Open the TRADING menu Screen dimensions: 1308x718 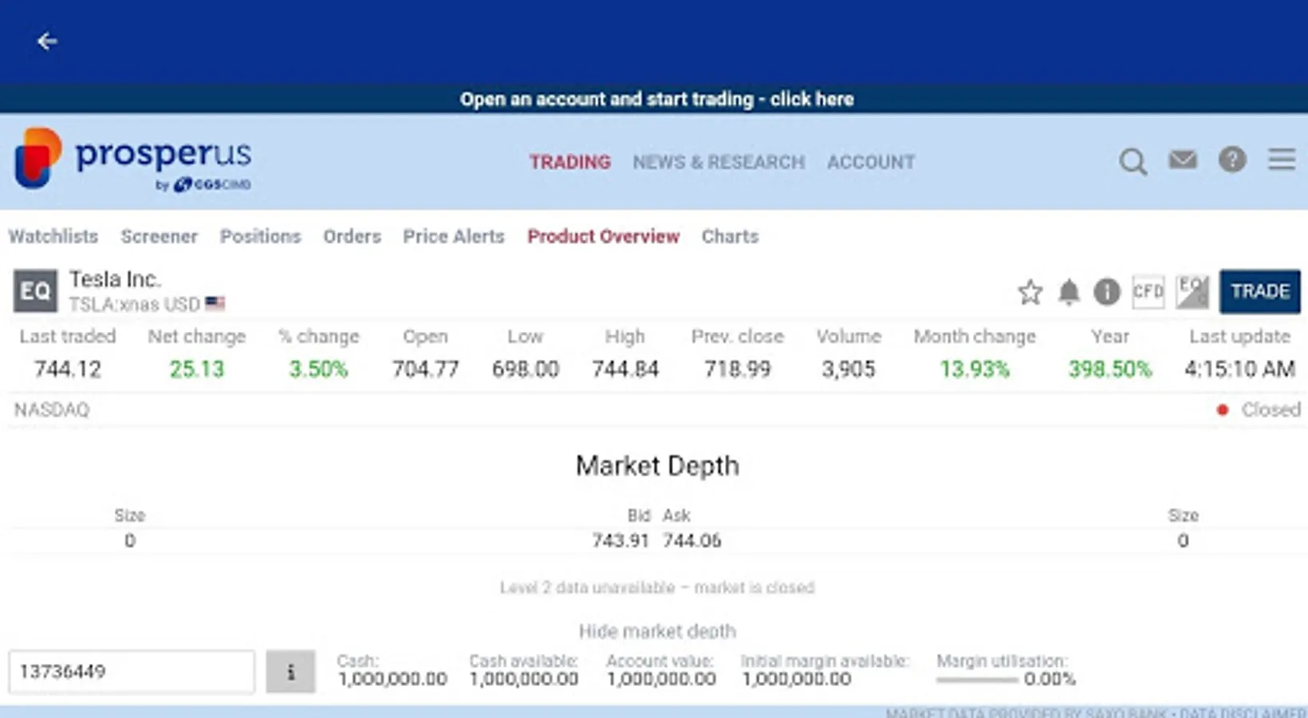point(570,162)
